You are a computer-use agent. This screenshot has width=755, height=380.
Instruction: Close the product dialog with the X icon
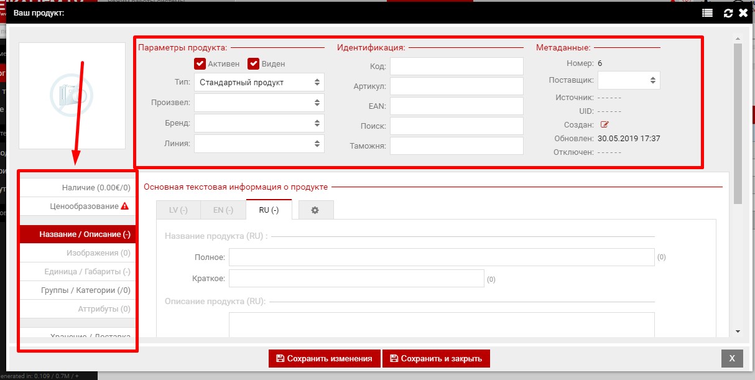coord(743,12)
